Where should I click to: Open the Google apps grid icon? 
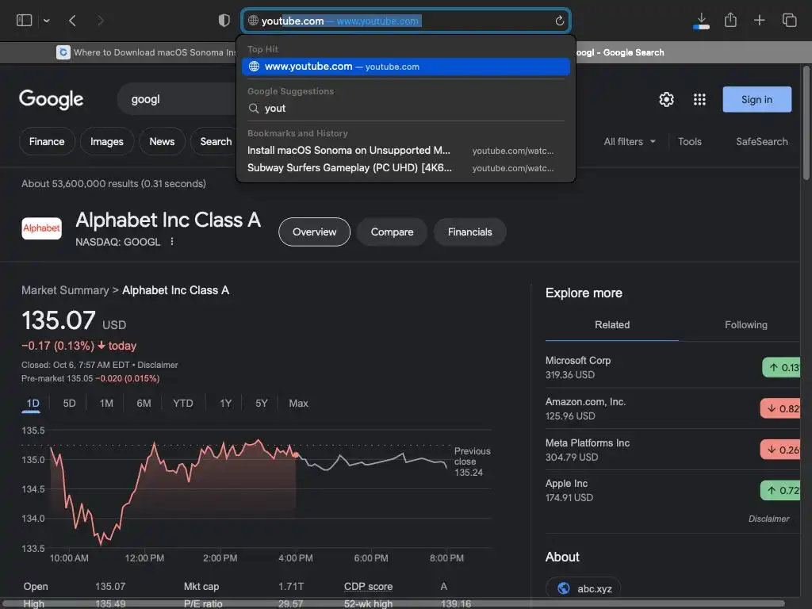tap(699, 99)
